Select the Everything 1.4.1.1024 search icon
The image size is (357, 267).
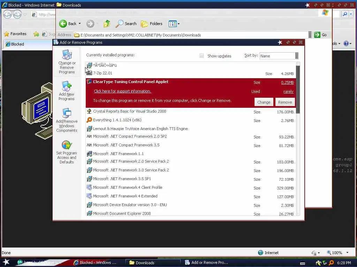(x=89, y=120)
